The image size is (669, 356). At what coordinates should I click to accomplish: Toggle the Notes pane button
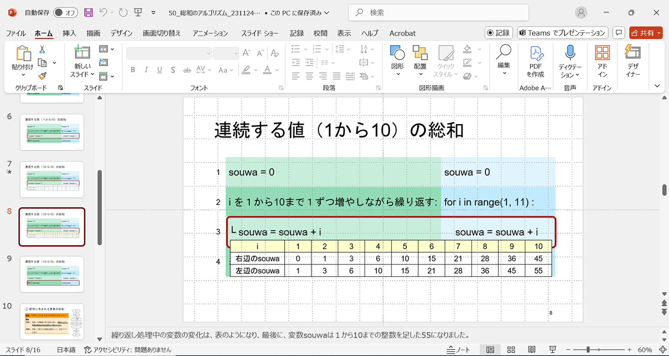(x=456, y=350)
